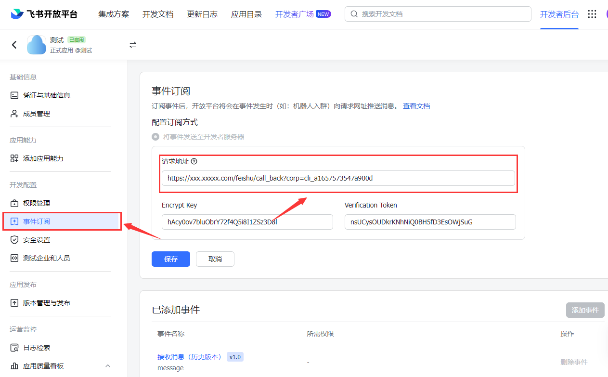608x377 pixels.
Task: Click the back arrow beside app name
Action: 14,45
